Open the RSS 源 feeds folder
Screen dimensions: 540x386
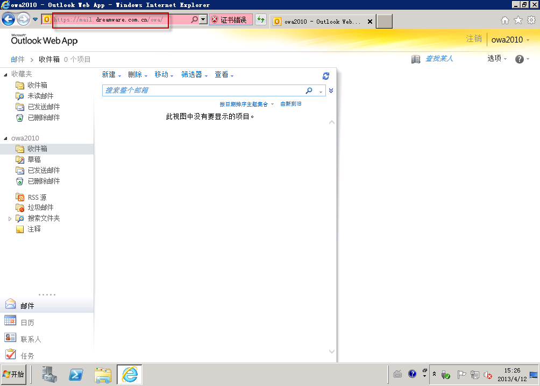click(x=37, y=198)
